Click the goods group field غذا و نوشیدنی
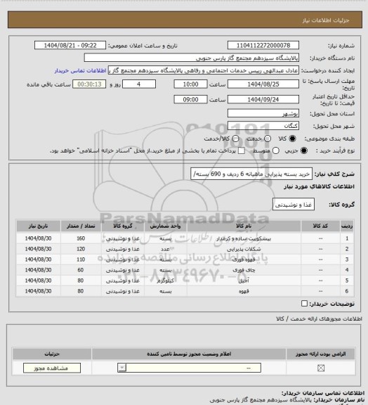Screen dimensions: 368x405 (294, 205)
